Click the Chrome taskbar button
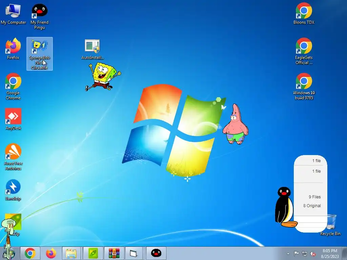Screen dimensions: 347x260 [30, 253]
